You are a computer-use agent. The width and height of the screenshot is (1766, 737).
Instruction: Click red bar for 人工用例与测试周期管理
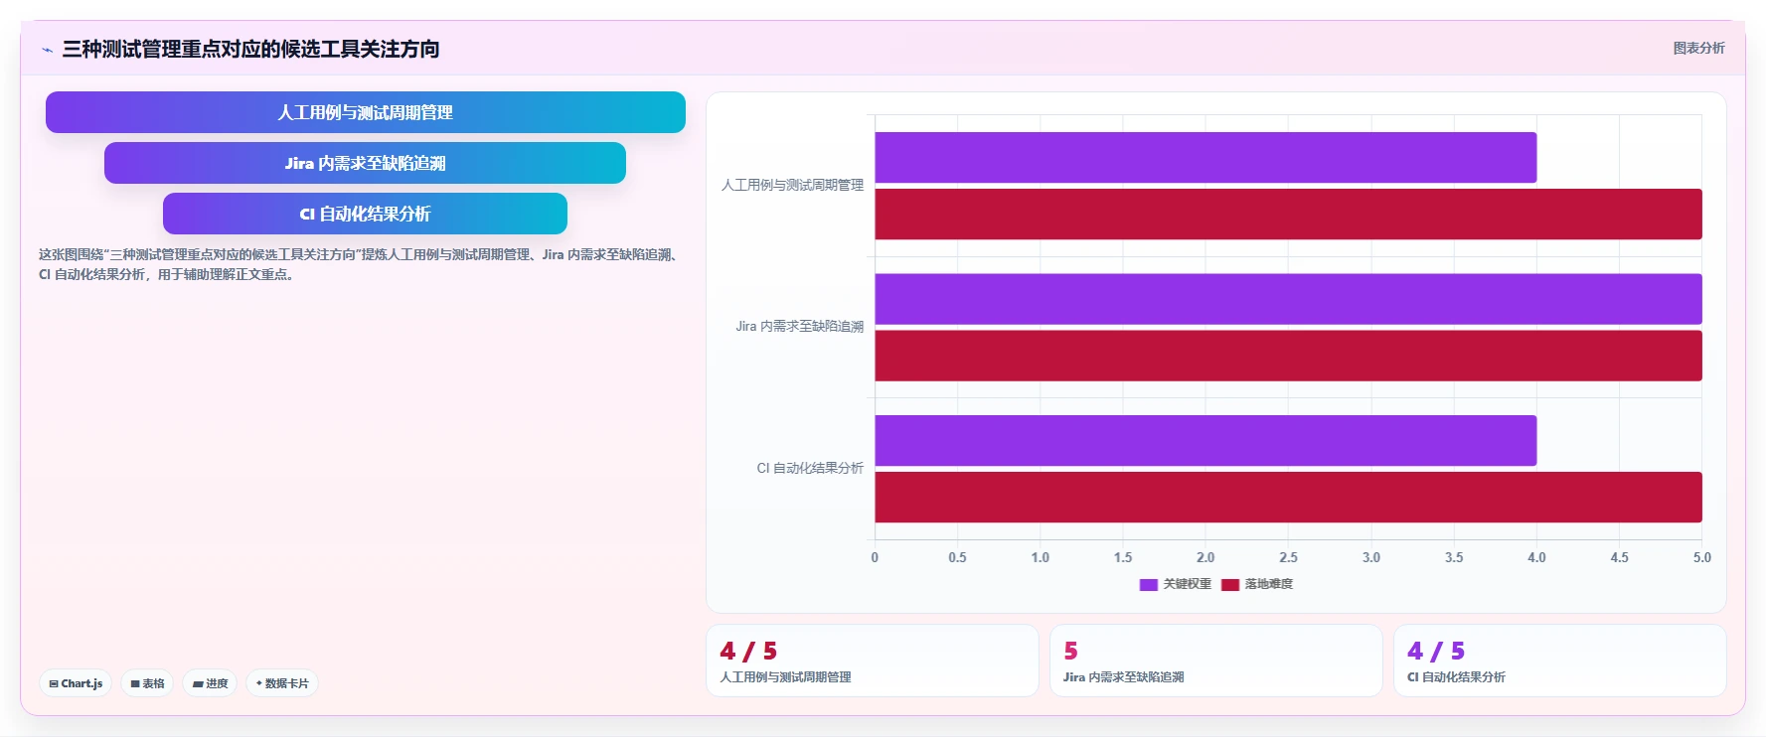pyautogui.click(x=1288, y=214)
